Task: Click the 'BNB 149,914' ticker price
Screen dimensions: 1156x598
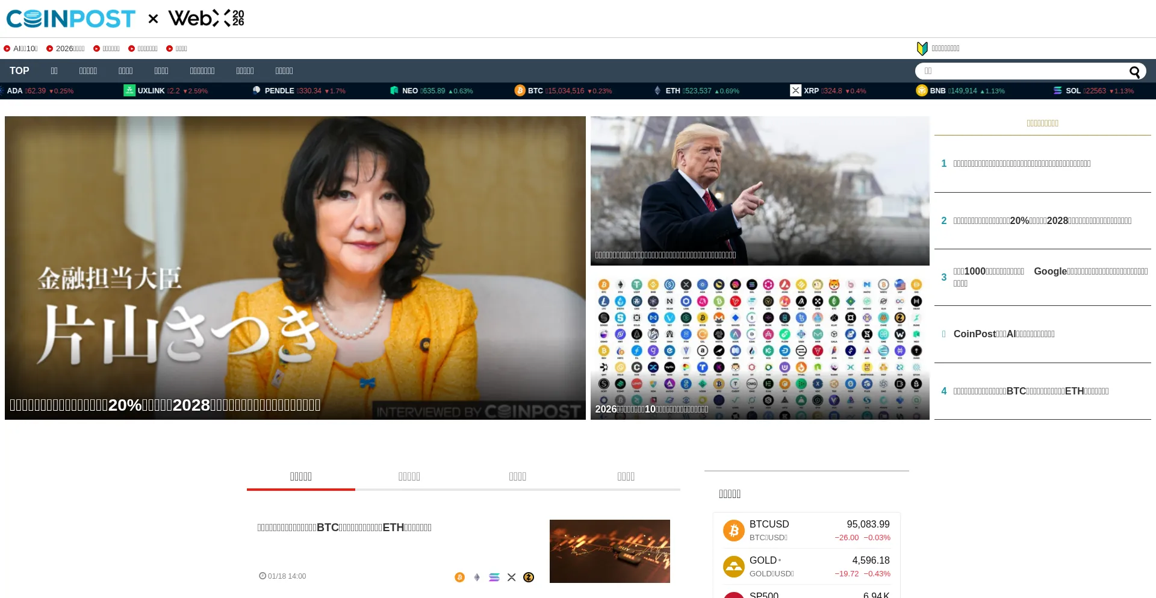Action: tap(962, 91)
